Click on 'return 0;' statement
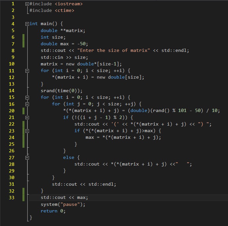This screenshot has width=228, height=226. click(53, 211)
